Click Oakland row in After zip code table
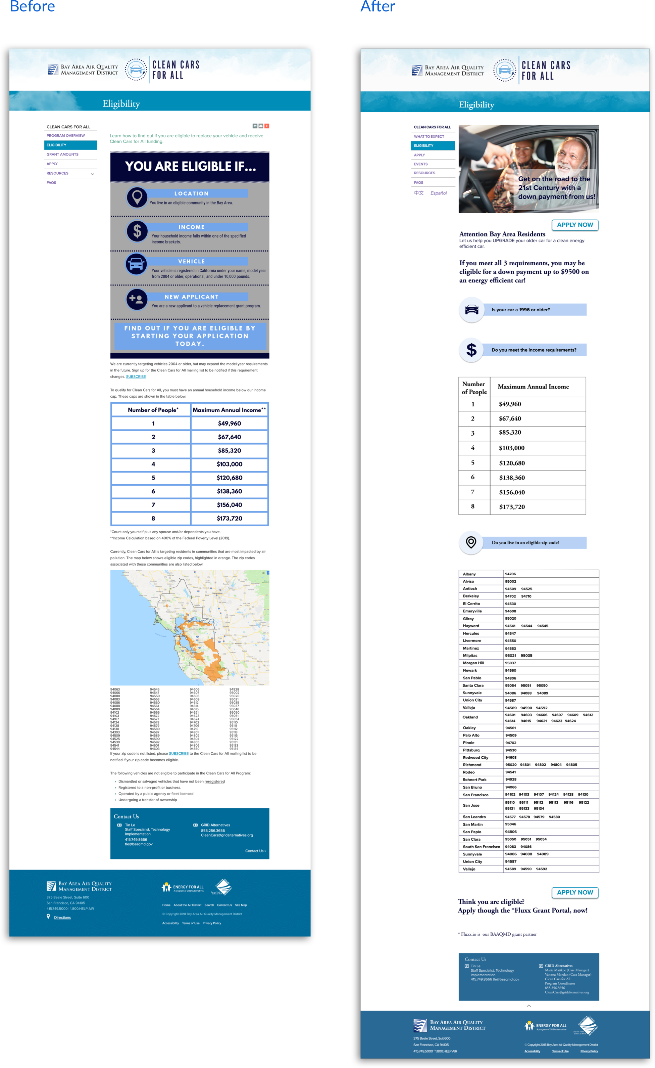Viewport: 655px width, 1068px height. click(x=529, y=717)
